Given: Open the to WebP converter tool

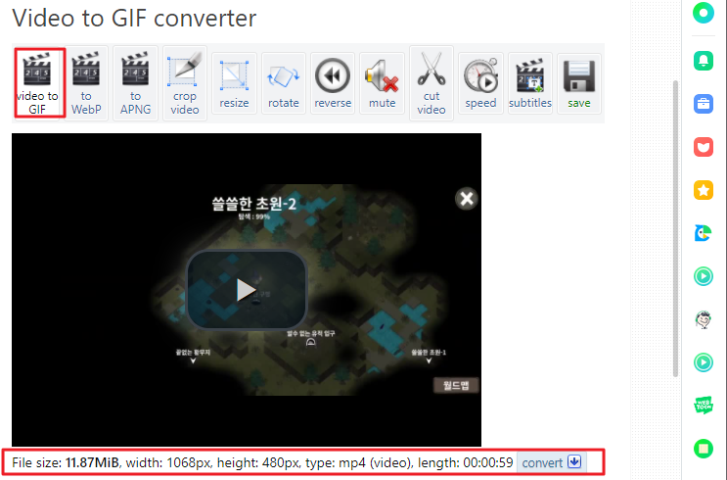Looking at the screenshot, I should click(86, 83).
